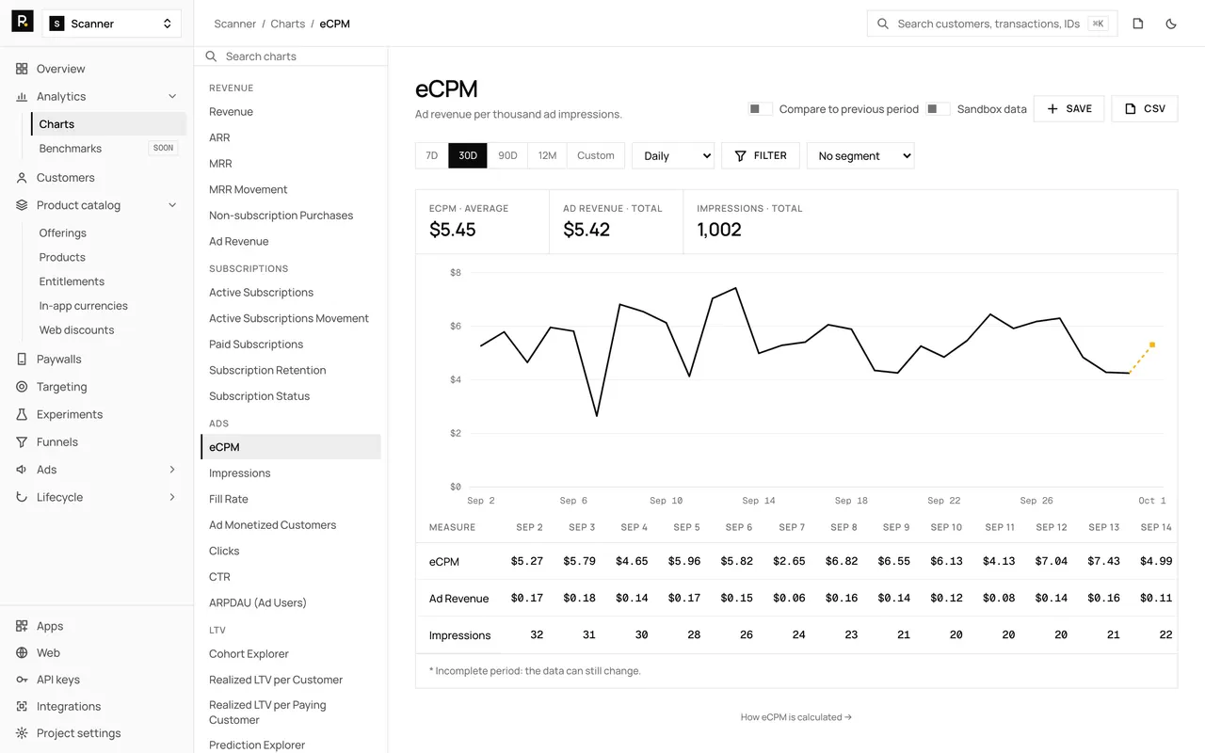Click the RevenueCat logo icon
This screenshot has height=753, width=1205.
coord(22,22)
